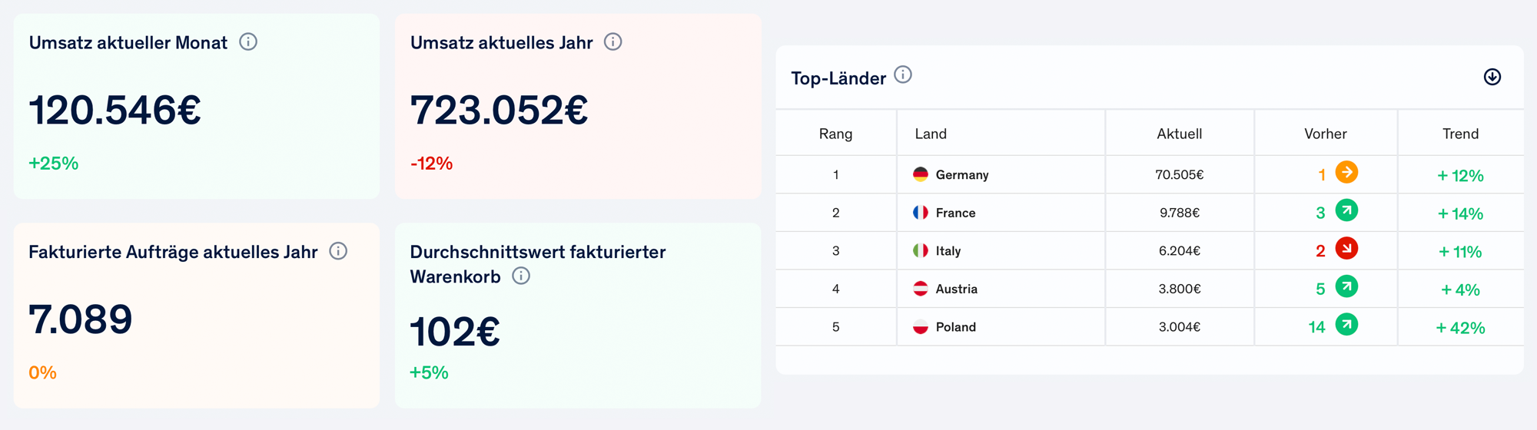This screenshot has width=1537, height=430.
Task: Sort table by Rang column header
Action: 835,134
